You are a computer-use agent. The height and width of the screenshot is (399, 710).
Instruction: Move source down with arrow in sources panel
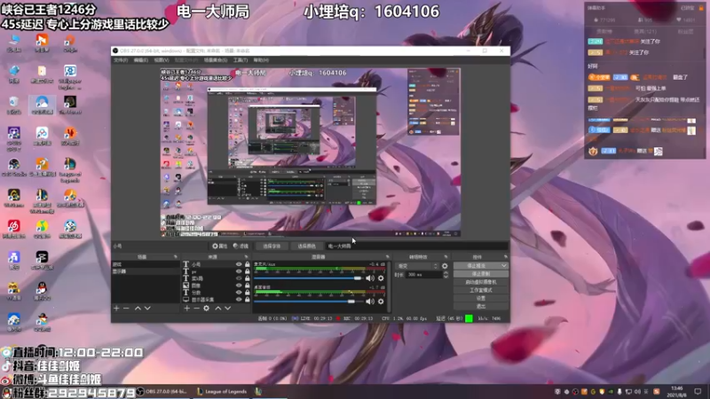(228, 308)
